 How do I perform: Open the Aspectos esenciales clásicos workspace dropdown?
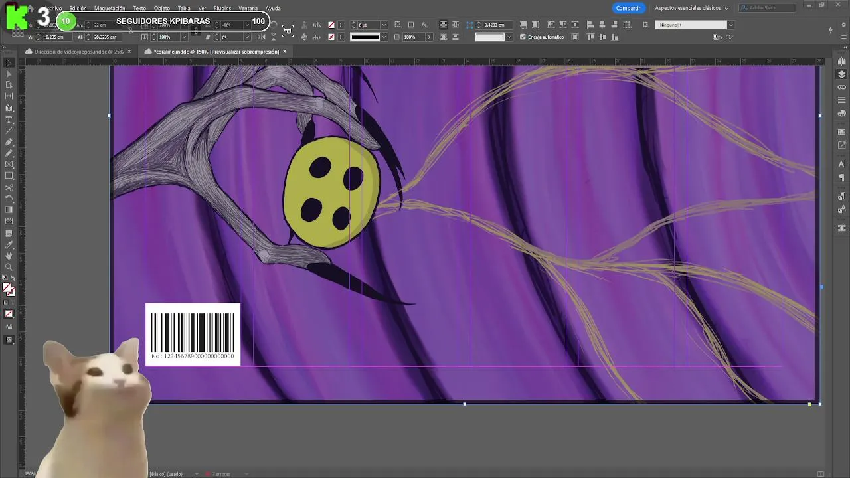pyautogui.click(x=691, y=8)
